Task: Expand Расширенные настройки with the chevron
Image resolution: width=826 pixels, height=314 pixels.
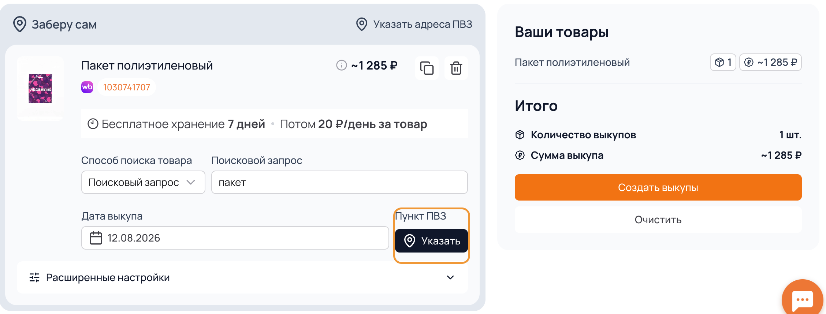Action: (x=450, y=277)
